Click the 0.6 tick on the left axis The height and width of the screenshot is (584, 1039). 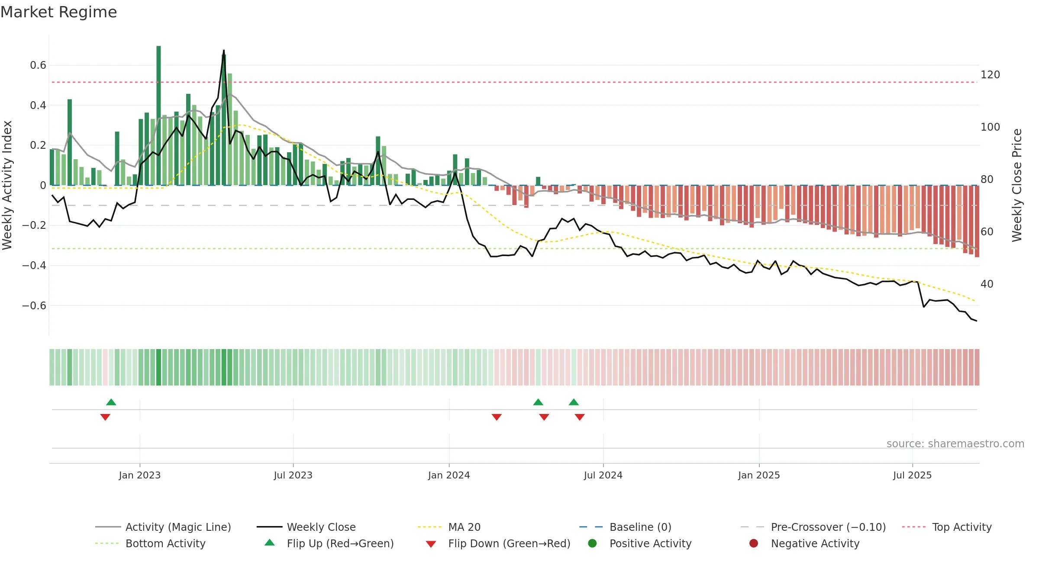(38, 65)
